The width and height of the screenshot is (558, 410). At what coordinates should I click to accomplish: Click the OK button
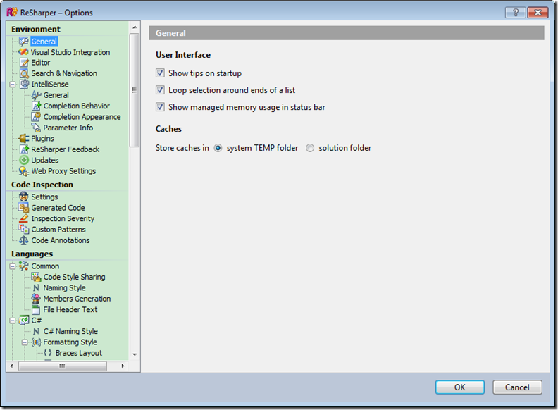[460, 387]
